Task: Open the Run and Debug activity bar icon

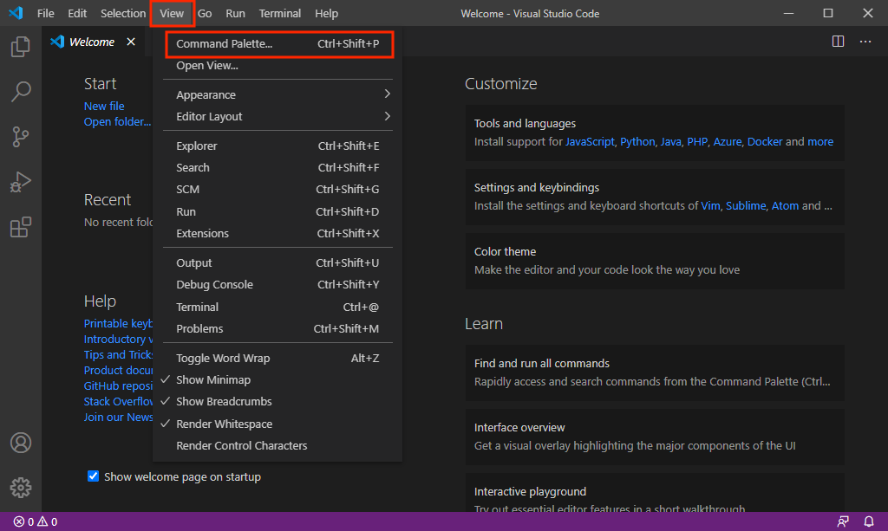Action: (21, 182)
